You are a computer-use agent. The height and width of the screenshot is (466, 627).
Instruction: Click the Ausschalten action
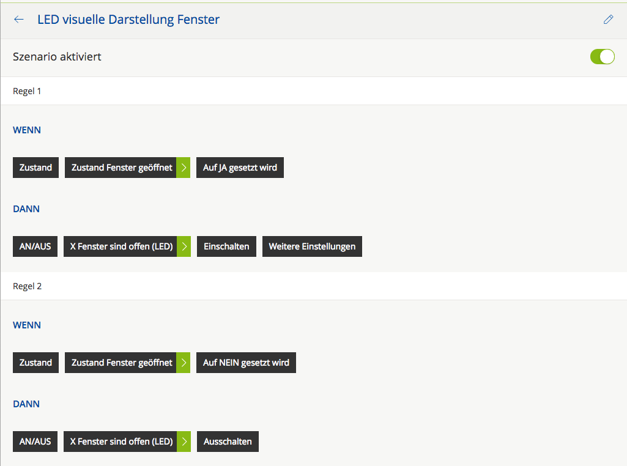tap(228, 442)
